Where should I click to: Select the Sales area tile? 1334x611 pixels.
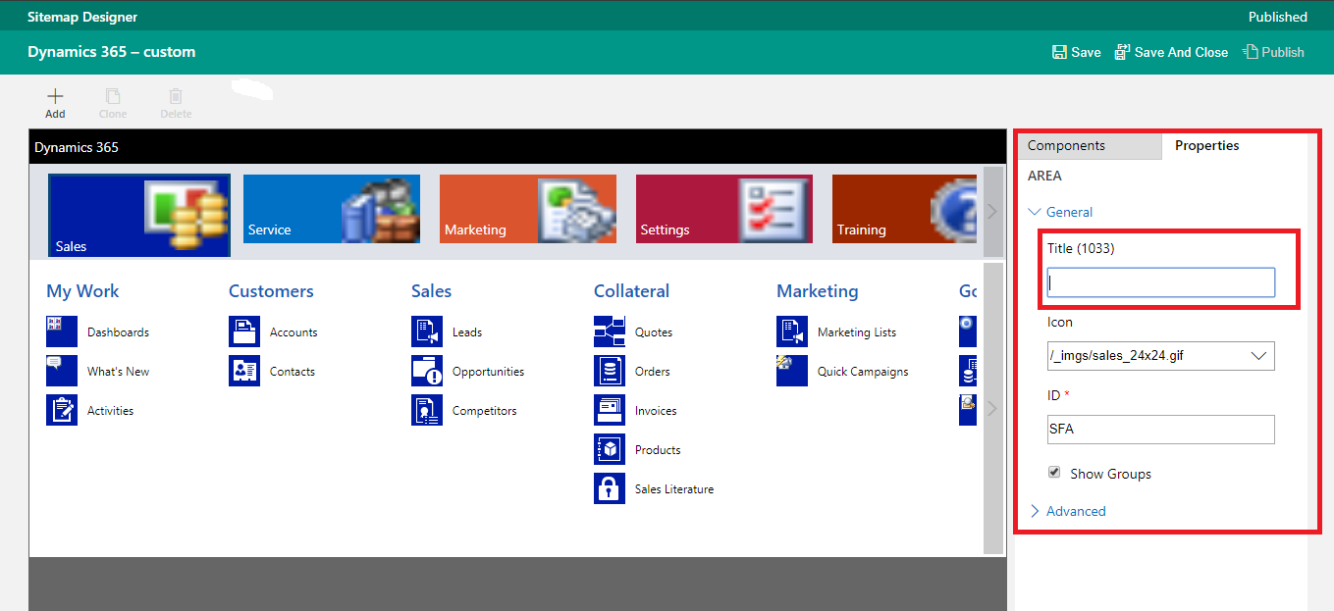click(x=139, y=216)
